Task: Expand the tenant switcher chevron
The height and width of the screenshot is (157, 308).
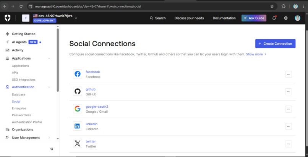Action: click(x=76, y=18)
